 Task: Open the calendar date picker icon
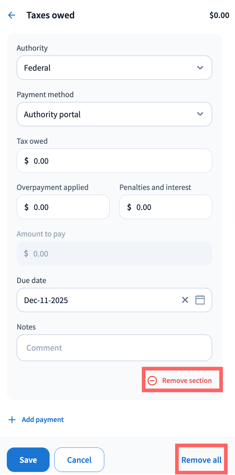click(x=200, y=300)
